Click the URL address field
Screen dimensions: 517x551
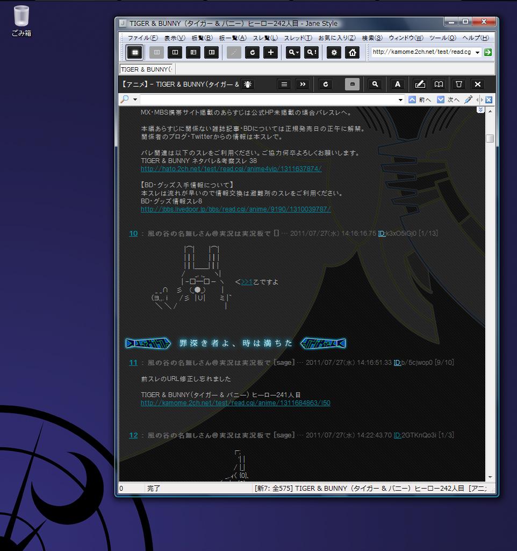pos(422,52)
